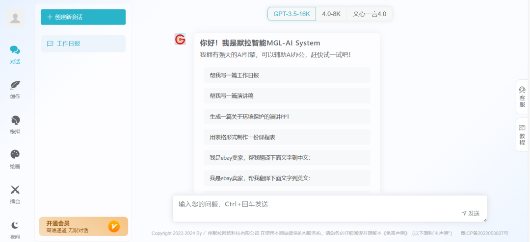Open the 客服 customer service panel

pos(523,97)
